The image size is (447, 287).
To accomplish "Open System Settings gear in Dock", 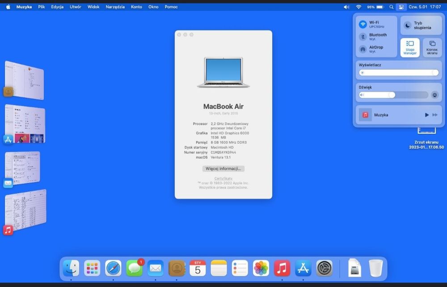I will coord(325,268).
